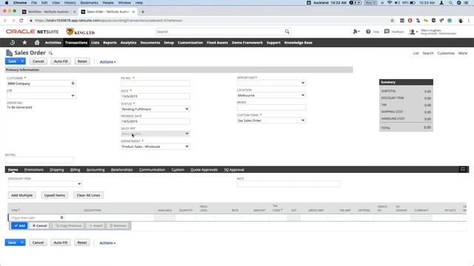Click the top Reset button
This screenshot has height=266, width=474.
(x=82, y=61)
